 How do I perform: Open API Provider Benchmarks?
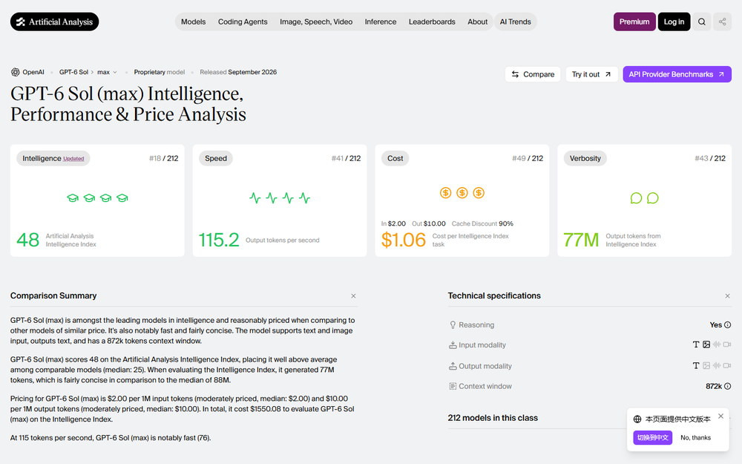[677, 74]
